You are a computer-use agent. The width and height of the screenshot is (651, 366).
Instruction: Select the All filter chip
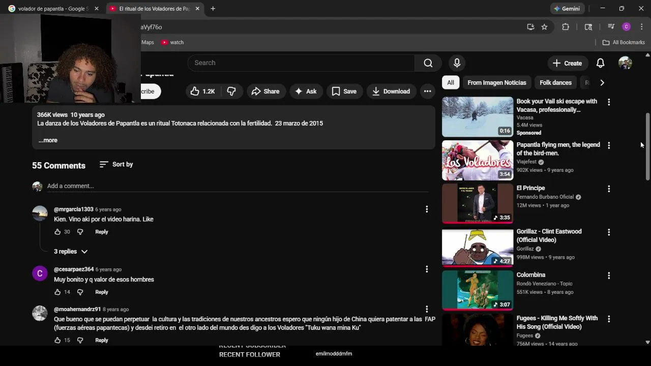tap(451, 83)
